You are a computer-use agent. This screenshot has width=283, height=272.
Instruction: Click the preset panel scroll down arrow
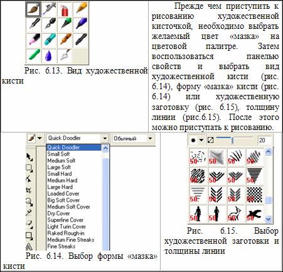pyautogui.click(x=268, y=219)
